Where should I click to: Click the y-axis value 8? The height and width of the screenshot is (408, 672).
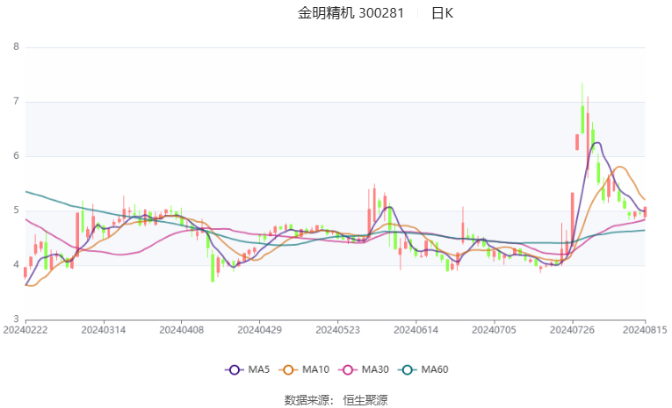17,47
